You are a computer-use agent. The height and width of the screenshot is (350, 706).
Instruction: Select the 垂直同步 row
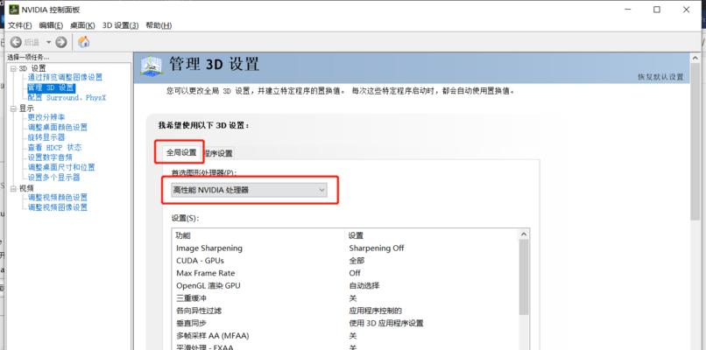(345, 324)
